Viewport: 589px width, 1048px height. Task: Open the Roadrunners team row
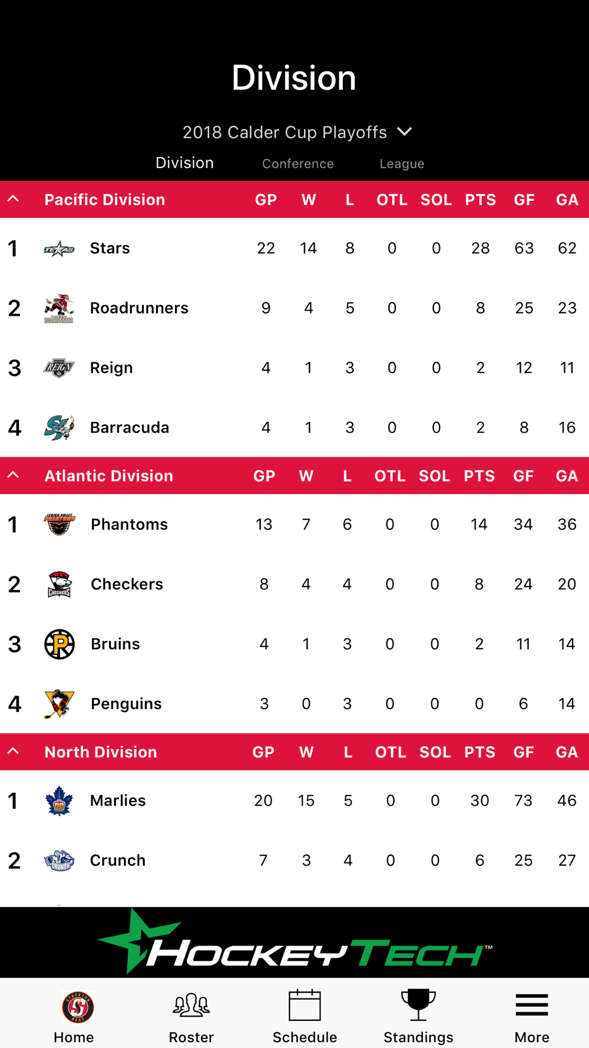294,308
